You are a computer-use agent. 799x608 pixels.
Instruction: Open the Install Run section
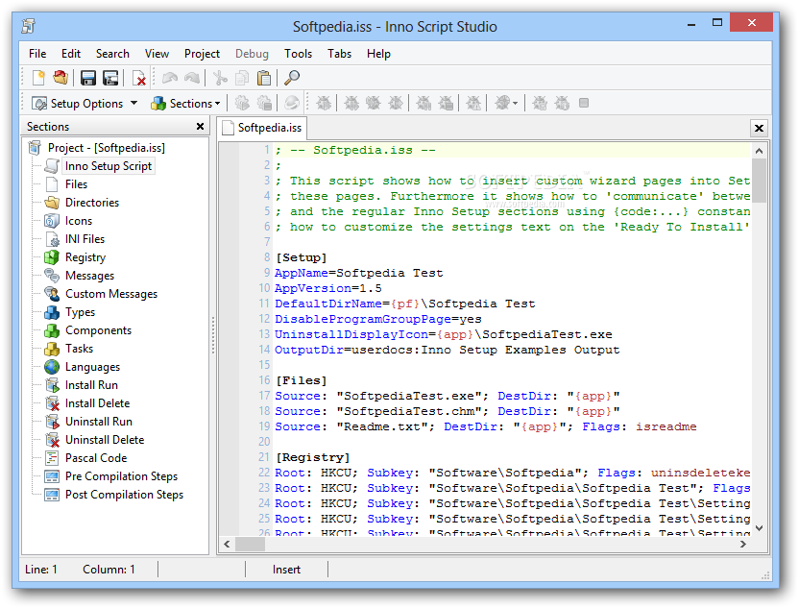tap(92, 385)
